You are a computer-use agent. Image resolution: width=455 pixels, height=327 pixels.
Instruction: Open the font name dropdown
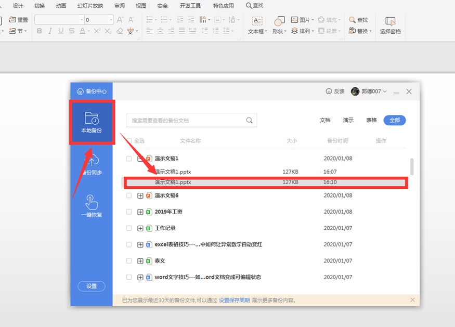point(82,20)
